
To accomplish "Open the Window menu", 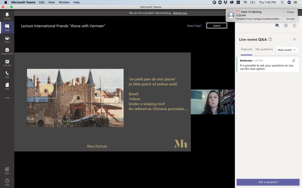I will pos(64,2).
